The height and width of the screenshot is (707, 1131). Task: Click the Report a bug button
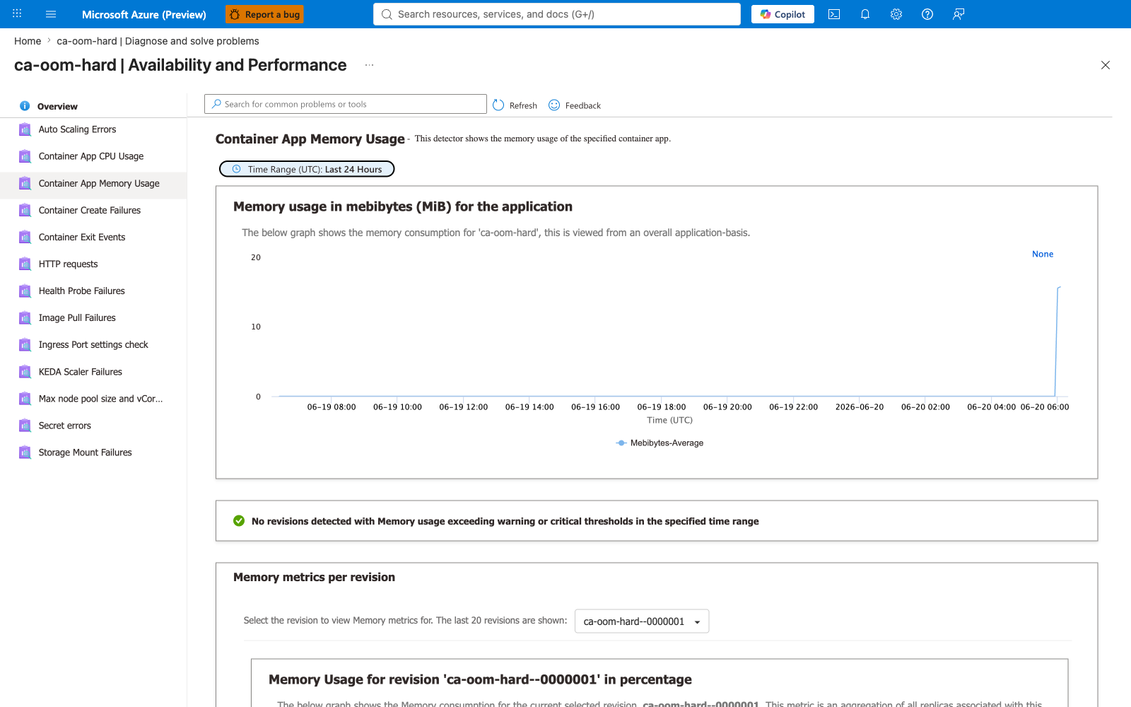(x=264, y=14)
